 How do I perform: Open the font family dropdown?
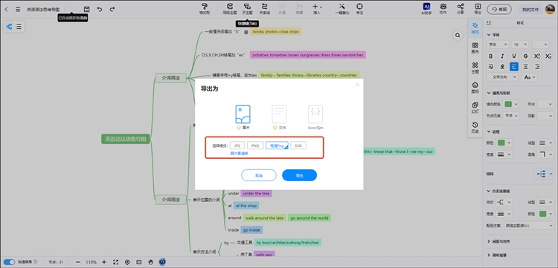click(x=498, y=45)
